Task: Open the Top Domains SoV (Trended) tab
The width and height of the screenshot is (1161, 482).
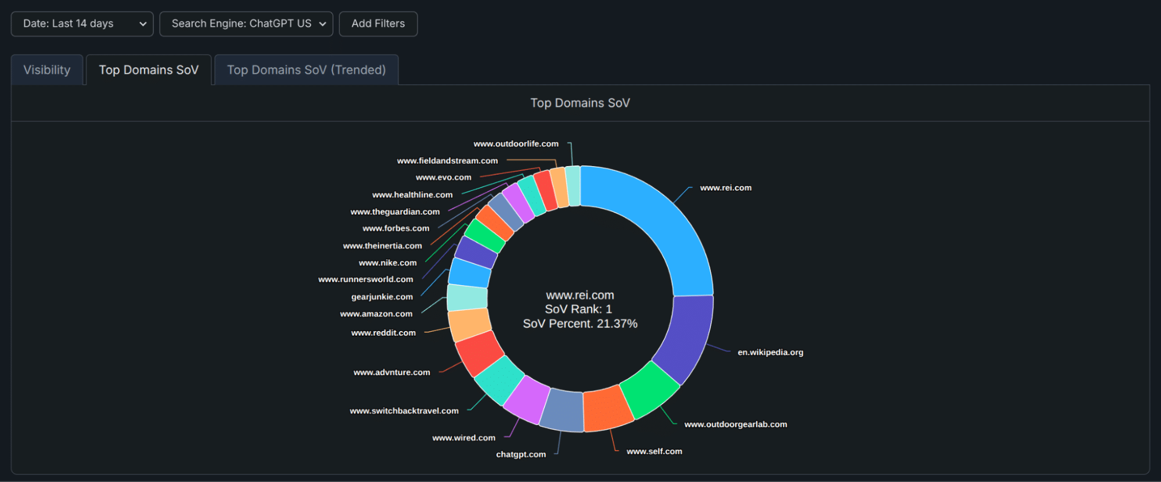Action: [307, 70]
